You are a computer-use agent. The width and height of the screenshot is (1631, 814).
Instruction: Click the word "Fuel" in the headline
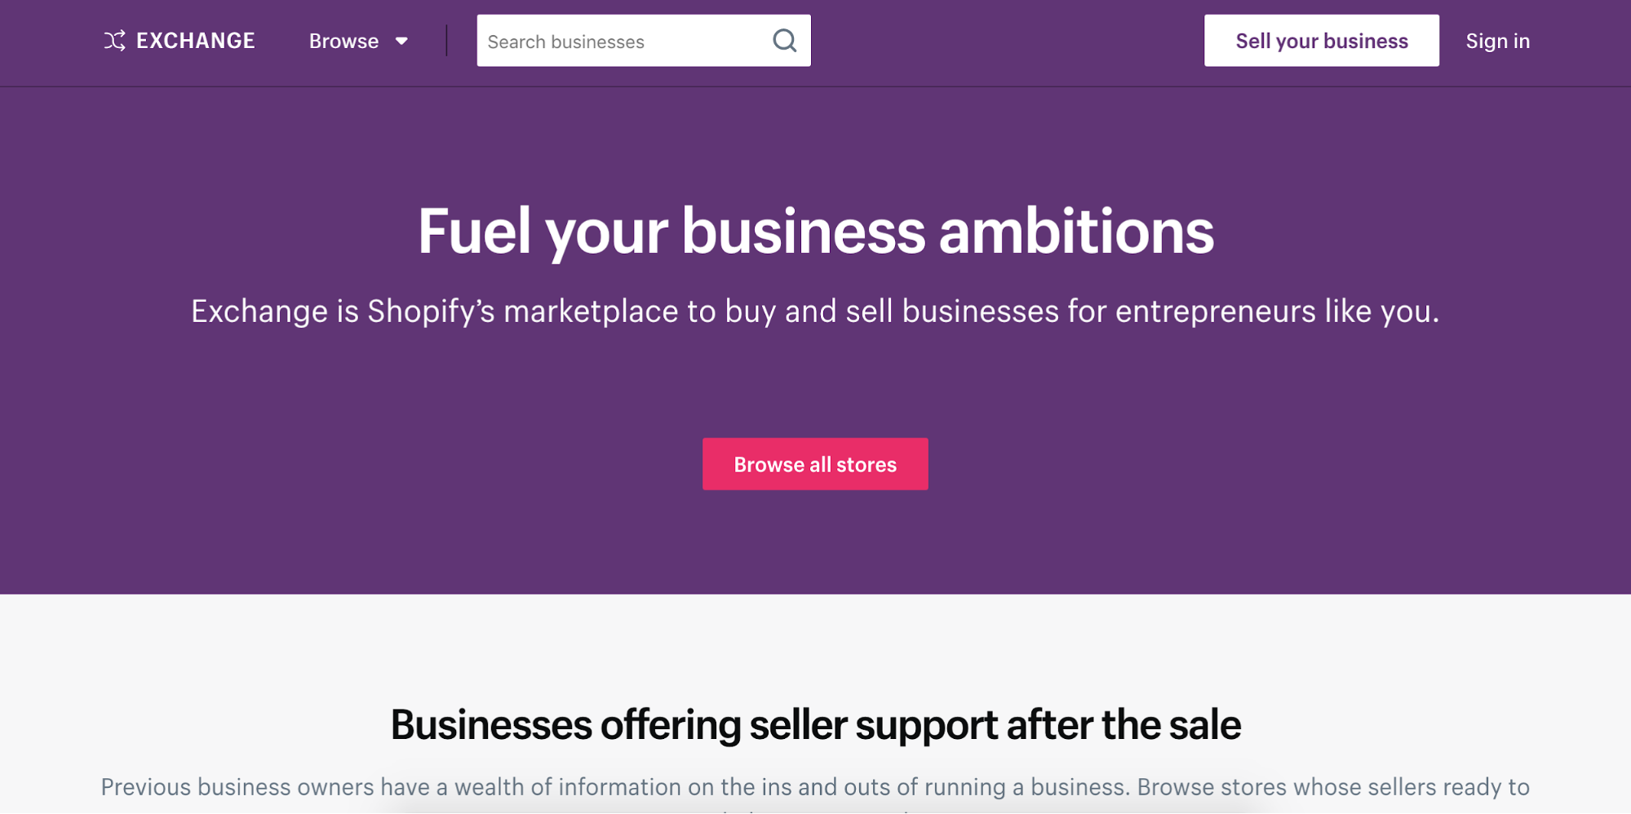pyautogui.click(x=474, y=232)
